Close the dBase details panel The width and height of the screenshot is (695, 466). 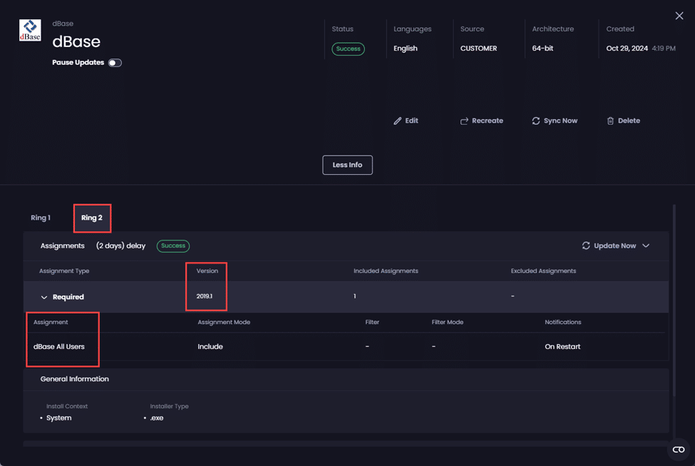(x=679, y=16)
